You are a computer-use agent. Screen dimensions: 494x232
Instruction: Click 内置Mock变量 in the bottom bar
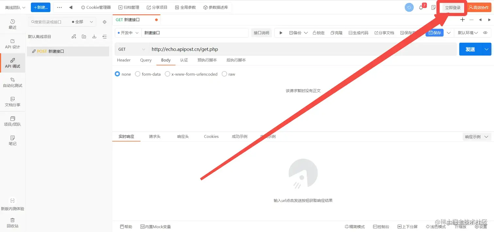click(x=156, y=226)
